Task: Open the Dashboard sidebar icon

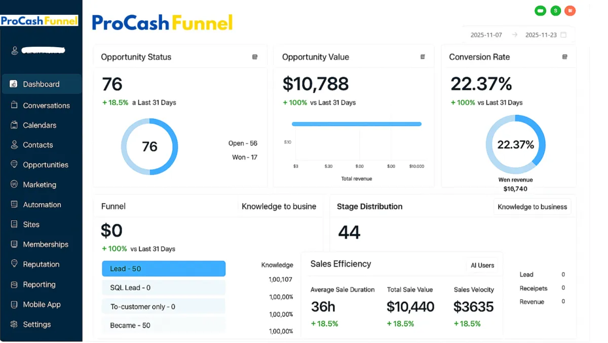Action: point(14,84)
